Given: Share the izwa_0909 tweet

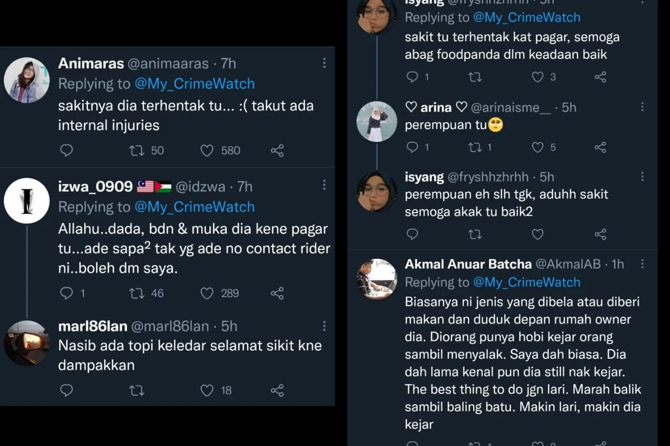Looking at the screenshot, I should pos(277,293).
